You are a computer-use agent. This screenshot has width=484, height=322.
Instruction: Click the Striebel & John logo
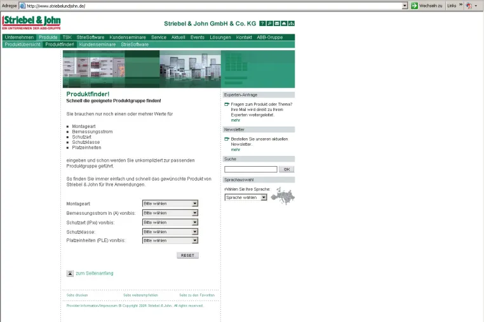tap(31, 22)
